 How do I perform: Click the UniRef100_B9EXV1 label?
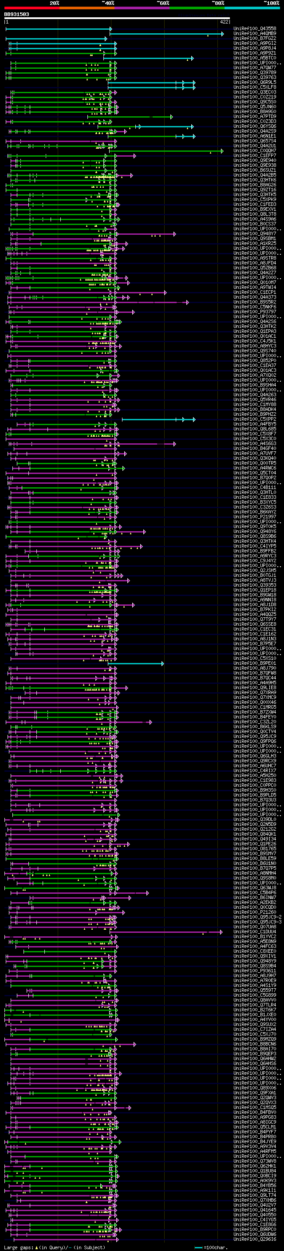255,209
